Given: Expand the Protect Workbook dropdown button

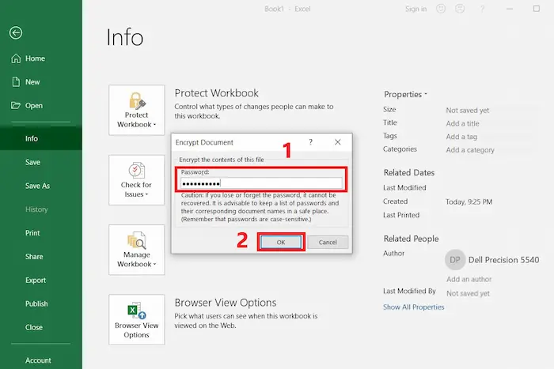Looking at the screenshot, I should (x=137, y=110).
